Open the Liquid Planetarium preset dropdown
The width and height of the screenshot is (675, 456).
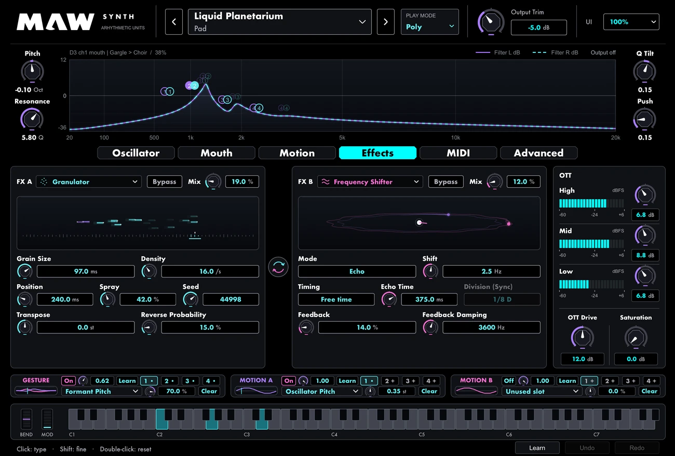pyautogui.click(x=280, y=22)
